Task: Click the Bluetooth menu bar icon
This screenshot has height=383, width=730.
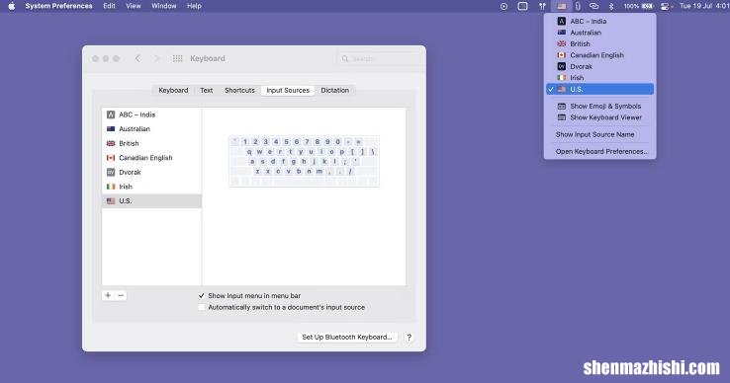Action: (611, 6)
